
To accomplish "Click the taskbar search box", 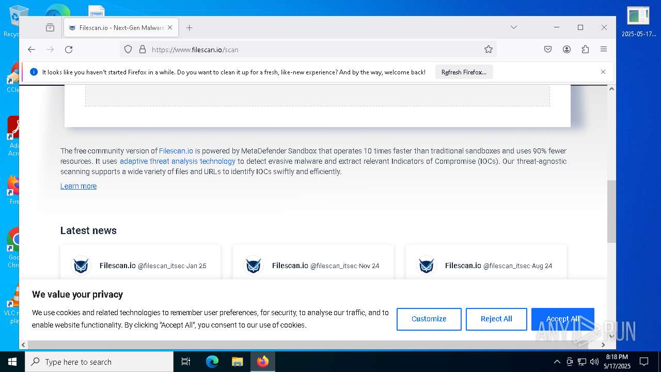I will (99, 362).
